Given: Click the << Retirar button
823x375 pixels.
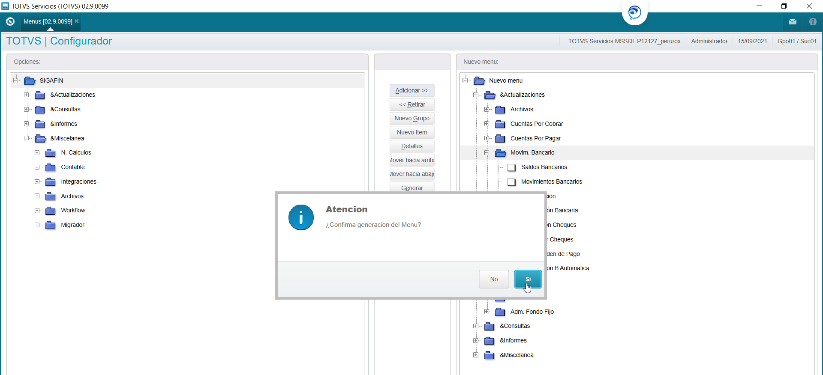Looking at the screenshot, I should coord(412,104).
